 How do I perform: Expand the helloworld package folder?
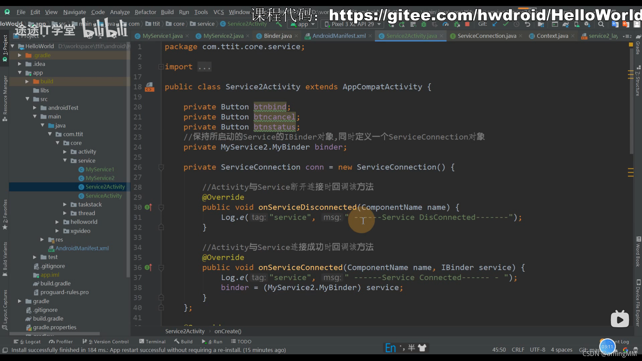point(57,222)
